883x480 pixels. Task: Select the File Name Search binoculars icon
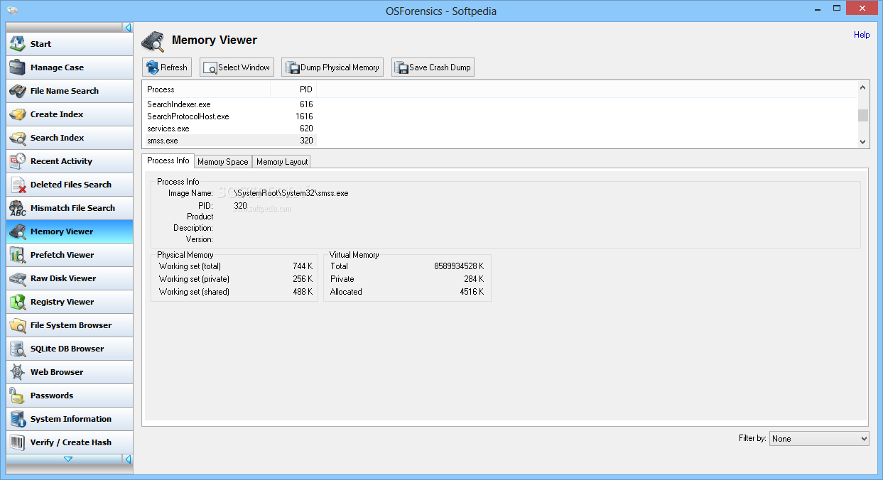(x=18, y=91)
